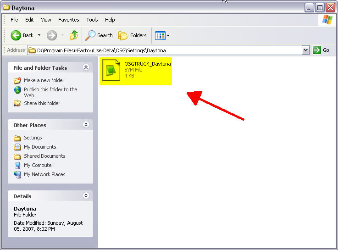Collapse the Other Places panel
Screen dimensions: 338x250
click(86, 125)
